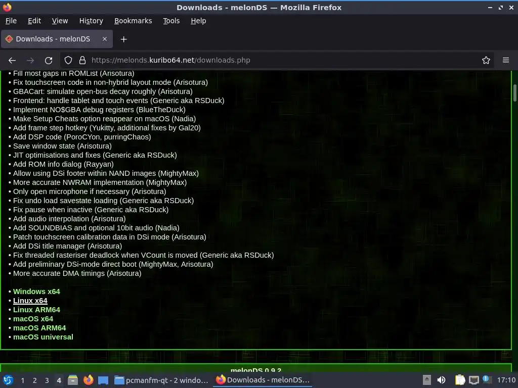Screen dimensions: 518x388
Task: Click 'JIT optimisations and fixes' line
Action: coord(95,155)
